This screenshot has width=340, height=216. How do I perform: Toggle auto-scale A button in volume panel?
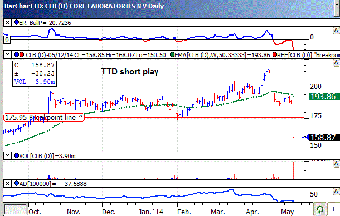click(x=336, y=164)
